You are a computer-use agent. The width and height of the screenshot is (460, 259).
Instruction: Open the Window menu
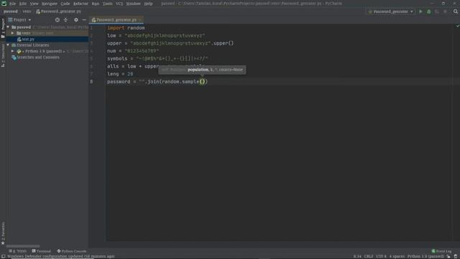tap(133, 4)
